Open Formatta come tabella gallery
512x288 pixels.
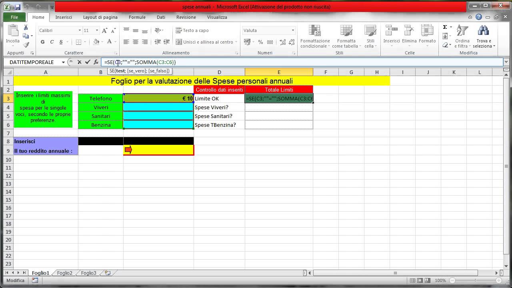tap(346, 36)
